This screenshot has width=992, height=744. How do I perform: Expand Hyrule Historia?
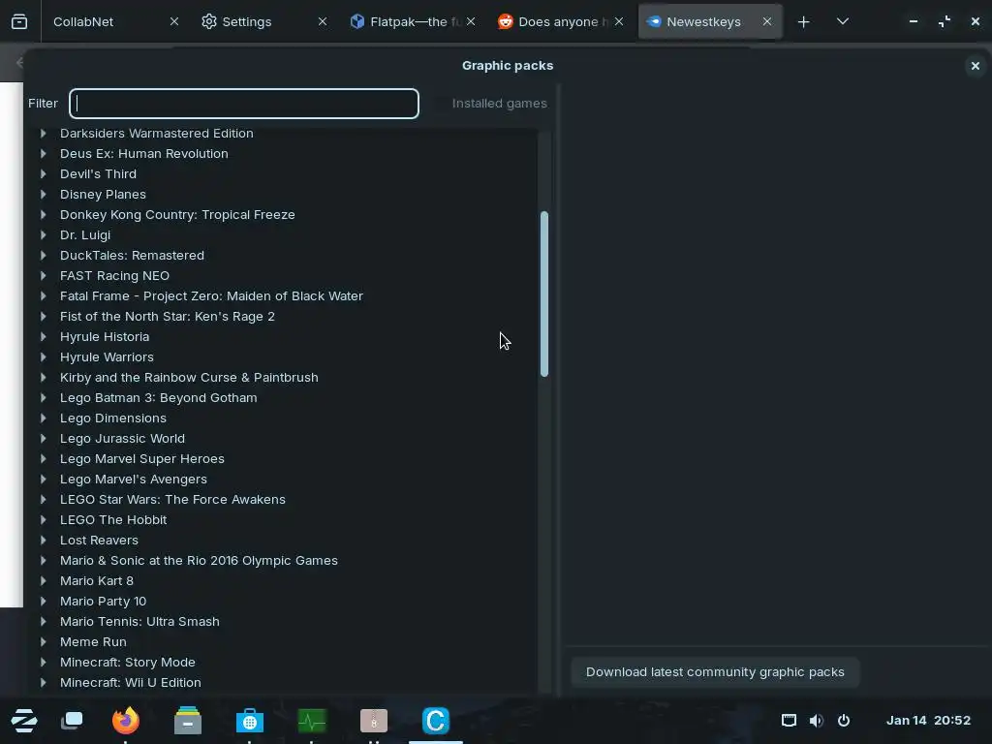click(43, 336)
